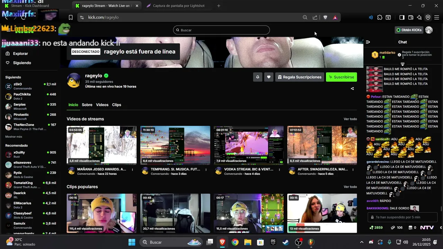Click the chat scrollbar handle
443x249 pixels.
441,209
